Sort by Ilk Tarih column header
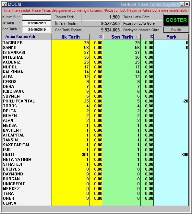Screen dimensions: 192x214 71,37
